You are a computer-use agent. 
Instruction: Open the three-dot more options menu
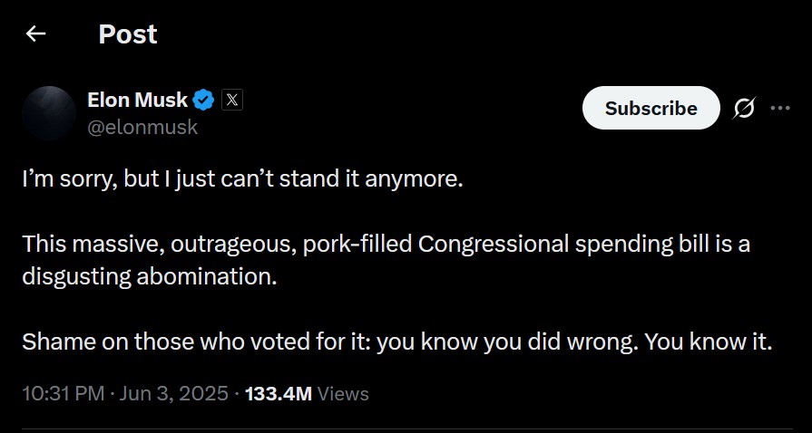coord(780,108)
